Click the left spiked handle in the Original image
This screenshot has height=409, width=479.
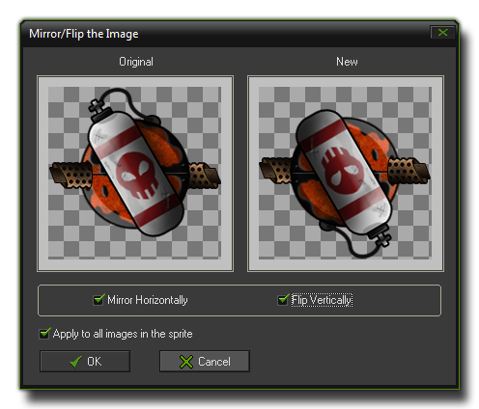click(70, 174)
